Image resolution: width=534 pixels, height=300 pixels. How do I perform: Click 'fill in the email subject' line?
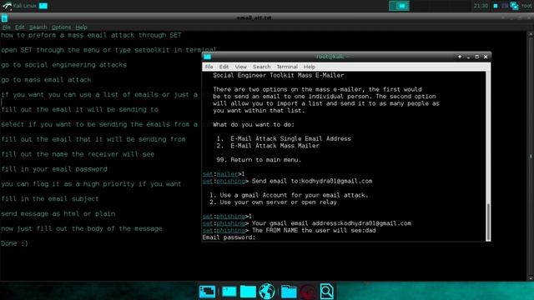50,199
